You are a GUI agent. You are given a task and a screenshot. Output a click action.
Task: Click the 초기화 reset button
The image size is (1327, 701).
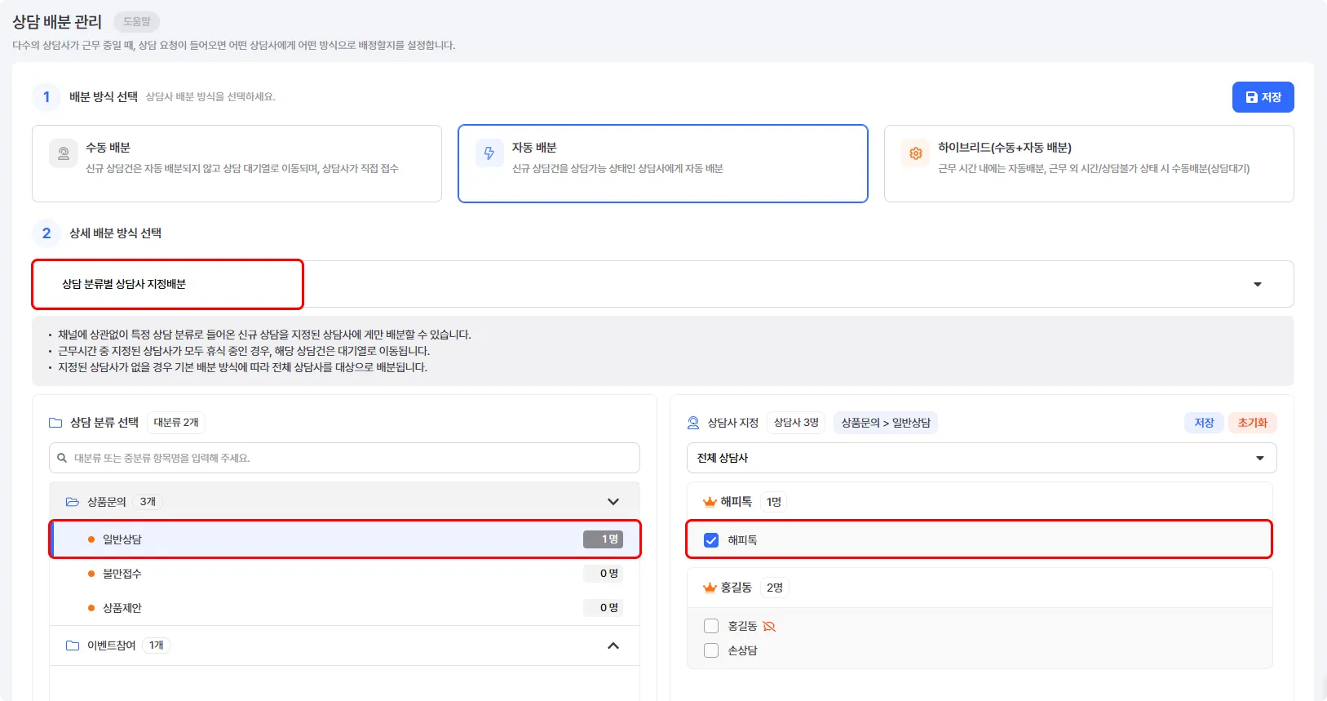[1252, 423]
